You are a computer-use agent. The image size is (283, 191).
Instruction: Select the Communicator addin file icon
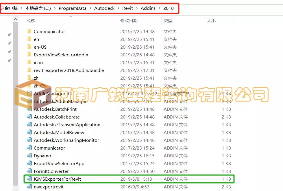click(x=29, y=148)
